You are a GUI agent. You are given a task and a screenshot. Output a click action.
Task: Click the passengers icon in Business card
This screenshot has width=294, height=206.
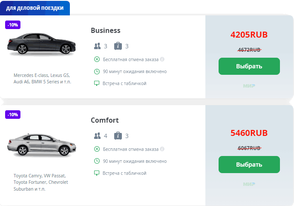[x=97, y=46]
